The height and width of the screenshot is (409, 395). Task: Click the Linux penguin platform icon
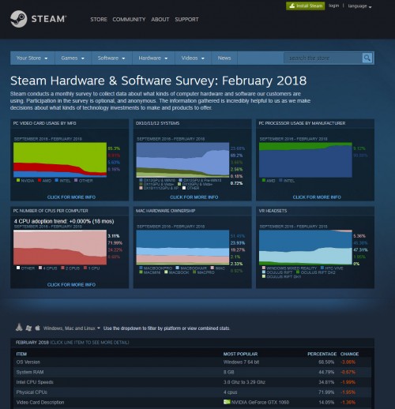19,328
